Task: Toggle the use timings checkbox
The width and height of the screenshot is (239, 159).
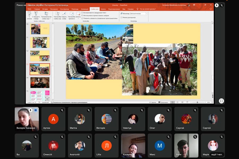Action: click(82, 15)
